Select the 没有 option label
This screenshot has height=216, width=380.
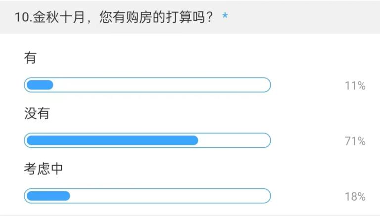[x=37, y=114]
